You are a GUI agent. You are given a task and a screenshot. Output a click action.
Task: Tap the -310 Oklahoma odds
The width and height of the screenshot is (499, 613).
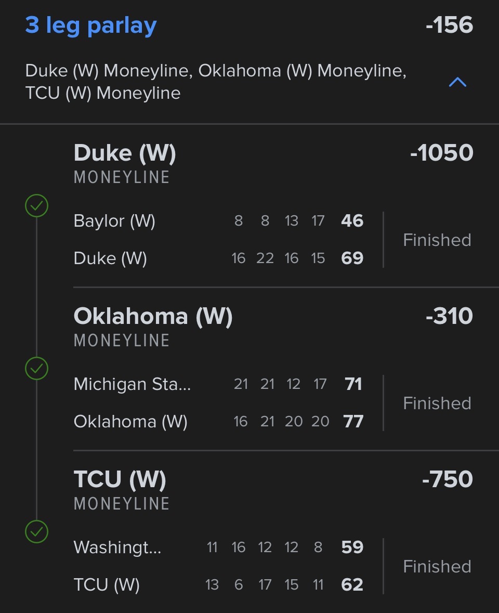(449, 316)
